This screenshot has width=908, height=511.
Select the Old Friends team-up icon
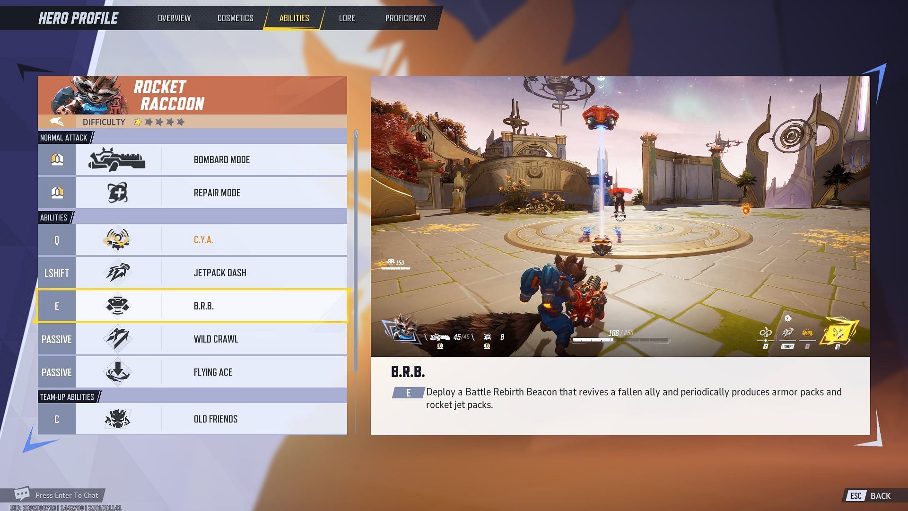tap(117, 419)
